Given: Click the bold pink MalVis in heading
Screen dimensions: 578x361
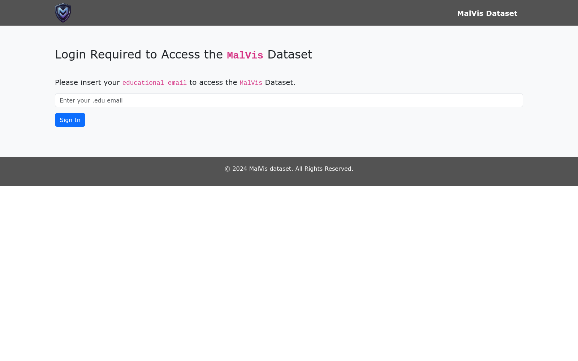Looking at the screenshot, I should pos(245,55).
